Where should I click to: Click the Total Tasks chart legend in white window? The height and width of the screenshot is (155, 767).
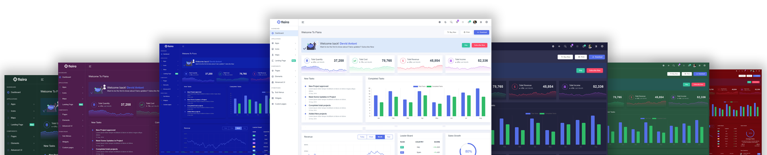pos(420,86)
